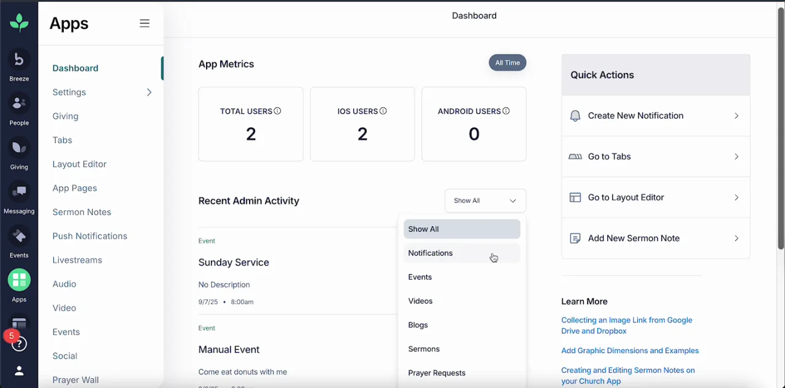785x388 pixels.
Task: Collapse the Apps sidebar with hamburger icon
Action: [x=145, y=23]
